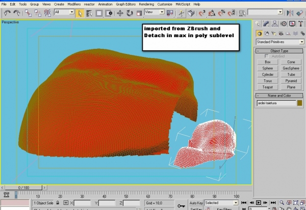306x210 pixels.
Task: Select the Systems category icon
Action: [x=302, y=34]
